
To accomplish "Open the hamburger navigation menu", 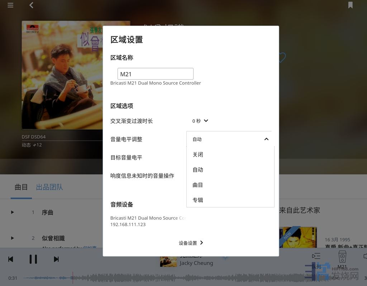I will coord(10,5).
